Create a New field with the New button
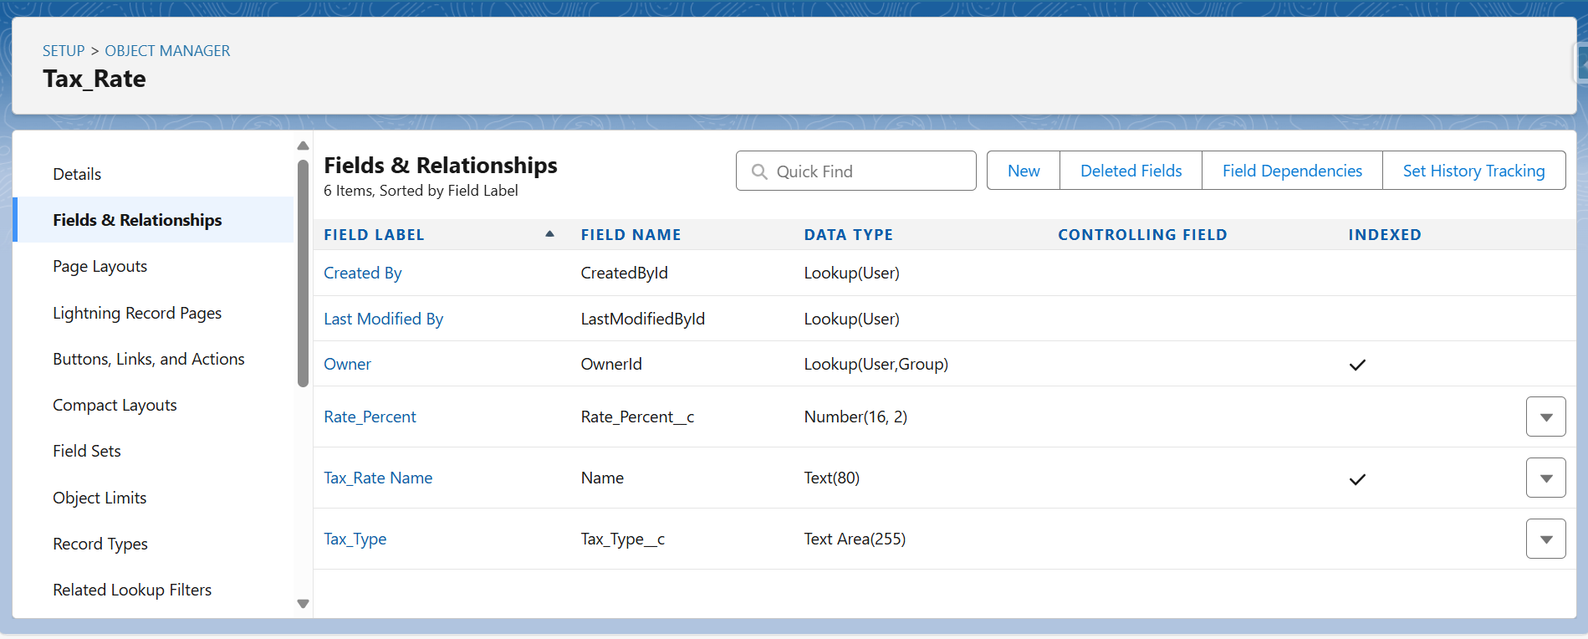Image resolution: width=1588 pixels, height=639 pixels. pyautogui.click(x=1024, y=171)
